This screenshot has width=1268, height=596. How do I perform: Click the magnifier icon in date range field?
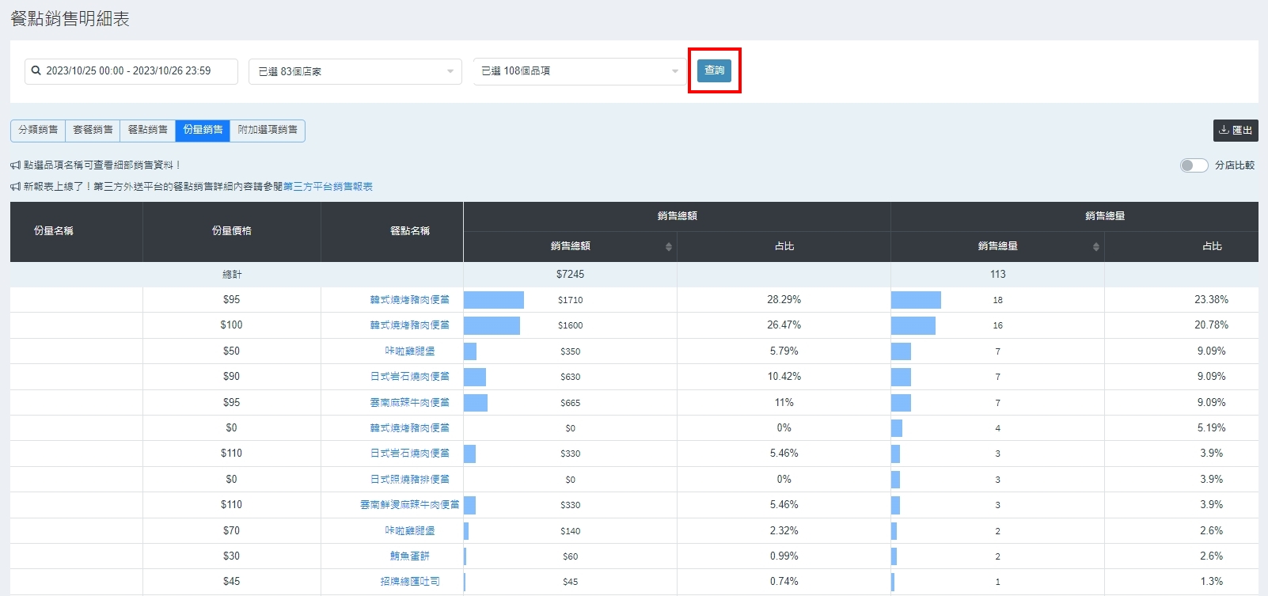click(x=36, y=71)
